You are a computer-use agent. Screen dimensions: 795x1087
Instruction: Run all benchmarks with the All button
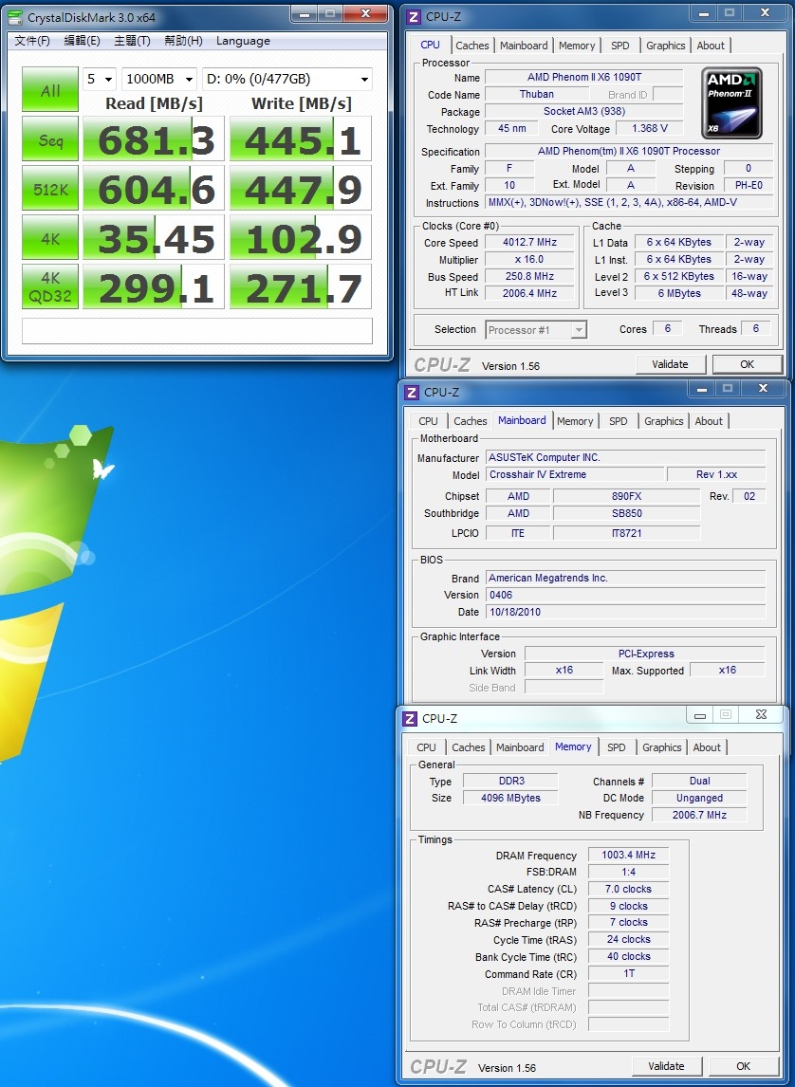click(50, 90)
